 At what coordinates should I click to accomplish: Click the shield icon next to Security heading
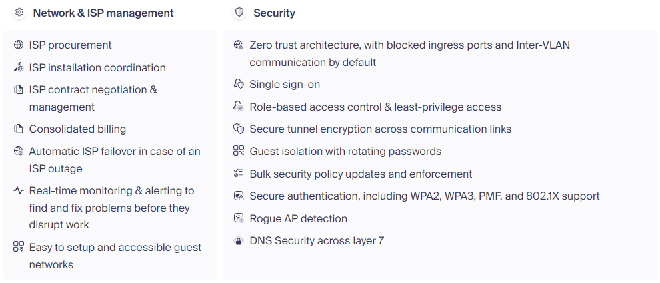(x=239, y=13)
